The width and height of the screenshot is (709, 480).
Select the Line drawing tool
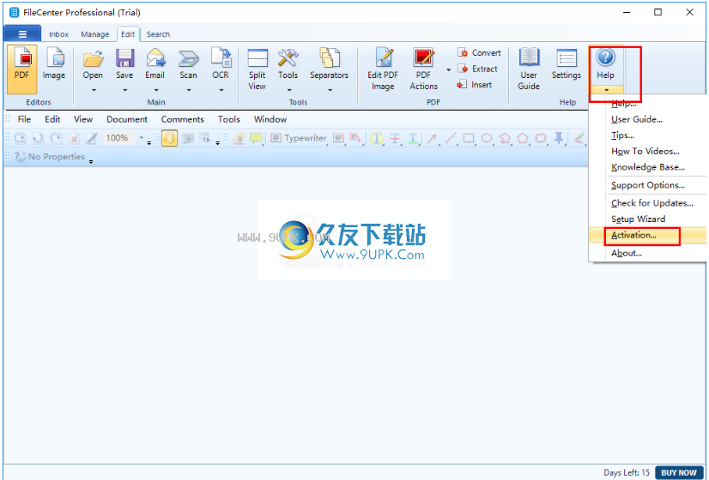pos(450,138)
